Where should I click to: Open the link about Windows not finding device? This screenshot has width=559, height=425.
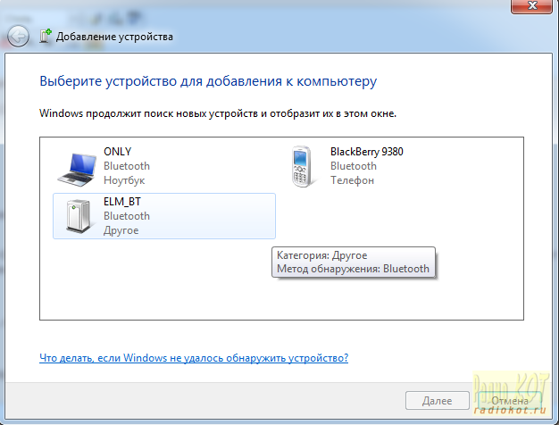tap(194, 358)
